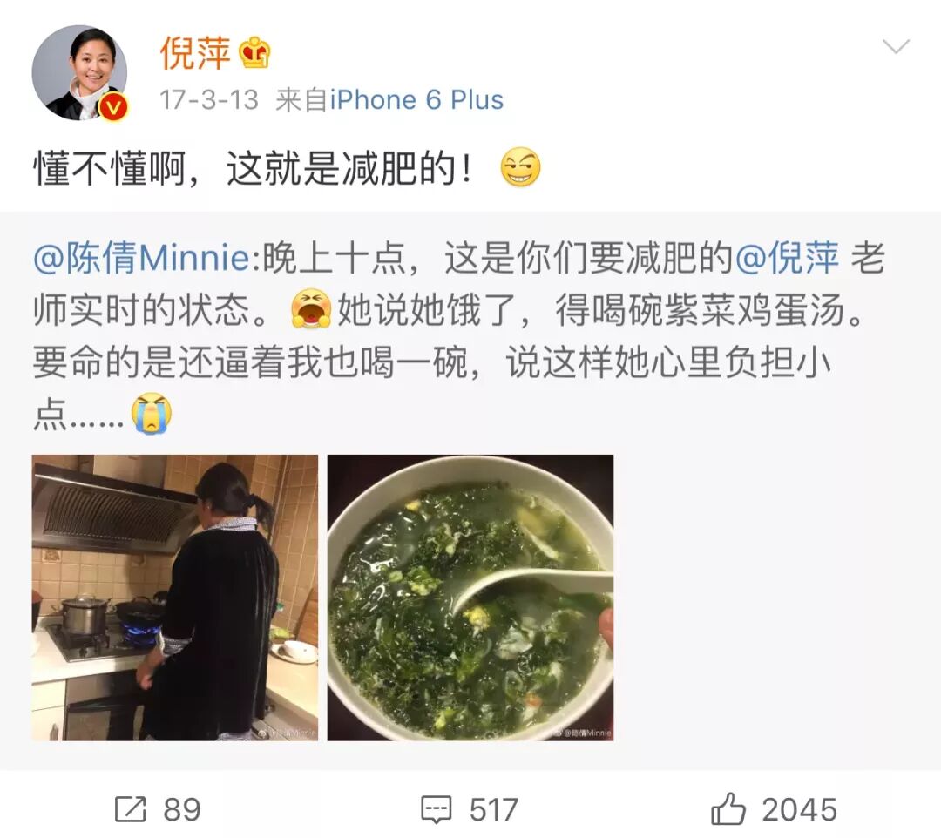Tap the grinning emoji after 减肥的
The height and width of the screenshot is (838, 941).
pyautogui.click(x=520, y=167)
